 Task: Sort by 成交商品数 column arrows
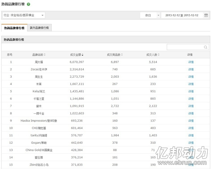coord(122,55)
